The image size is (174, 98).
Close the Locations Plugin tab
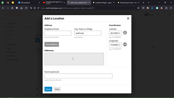[114, 3]
